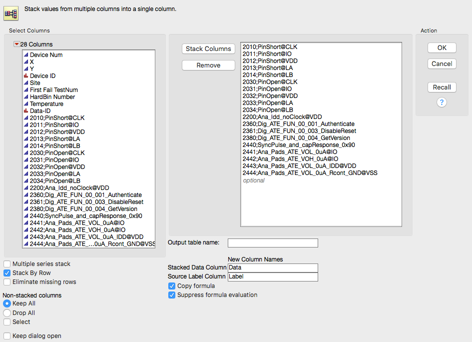Image resolution: width=472 pixels, height=342 pixels.
Task: Enable the Multiple series stack checkbox
Action: click(x=7, y=264)
